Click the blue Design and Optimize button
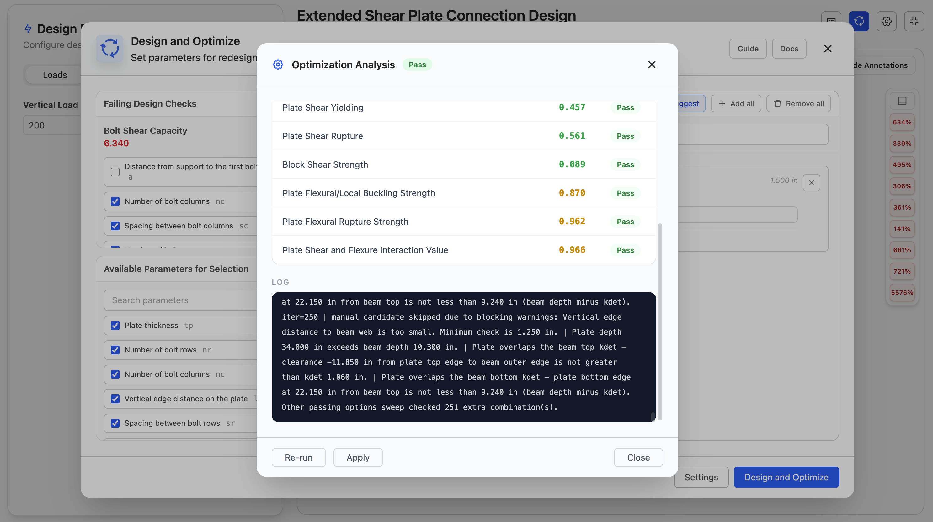Image resolution: width=933 pixels, height=522 pixels. tap(786, 477)
